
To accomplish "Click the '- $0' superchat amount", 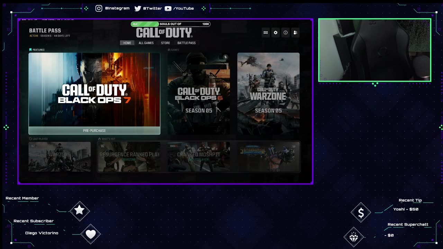I will 389,235.
